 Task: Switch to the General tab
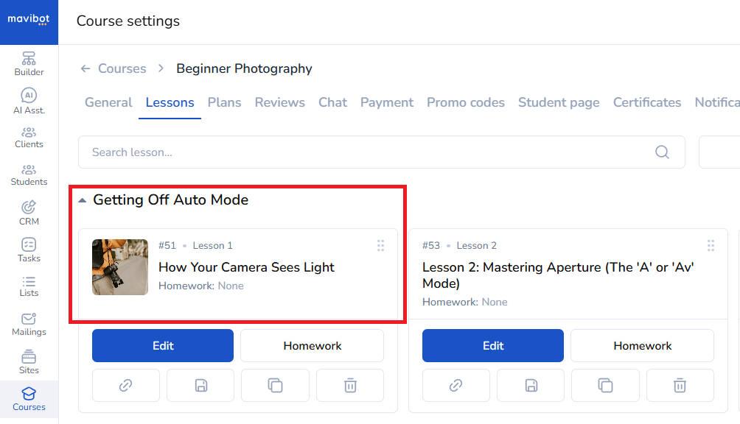click(108, 102)
